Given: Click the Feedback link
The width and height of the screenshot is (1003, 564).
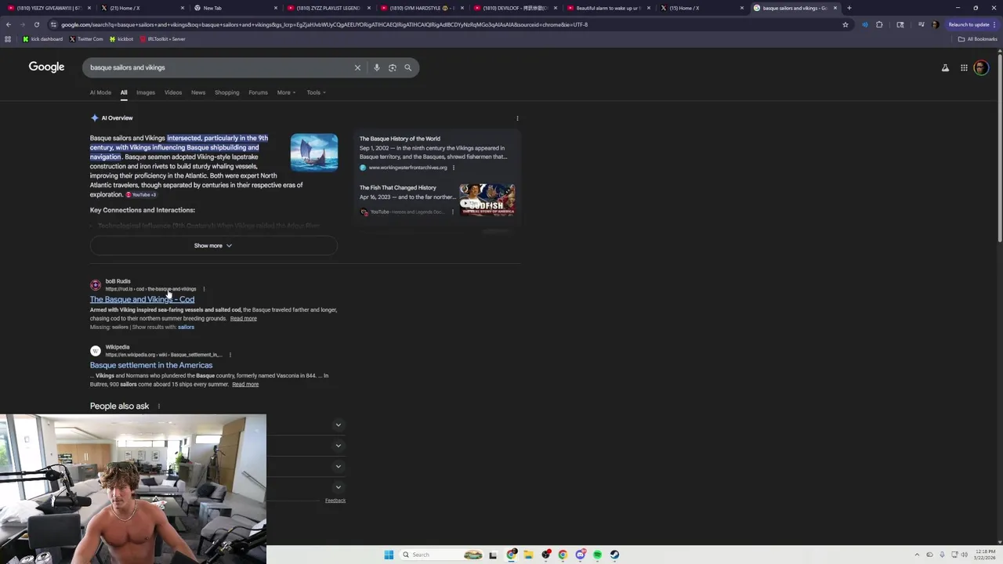Looking at the screenshot, I should (x=335, y=501).
